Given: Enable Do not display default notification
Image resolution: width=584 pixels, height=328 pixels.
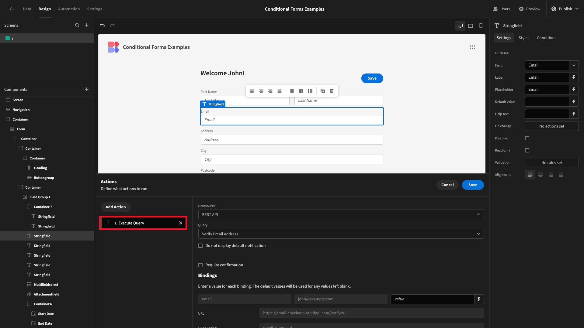Looking at the screenshot, I should pyautogui.click(x=200, y=246).
